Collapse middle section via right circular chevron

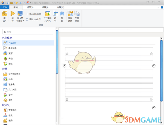tap(154, 66)
